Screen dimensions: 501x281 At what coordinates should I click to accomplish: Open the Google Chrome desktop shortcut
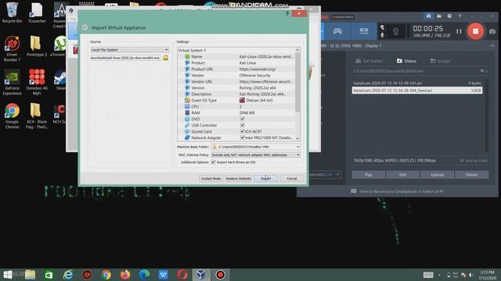12,116
